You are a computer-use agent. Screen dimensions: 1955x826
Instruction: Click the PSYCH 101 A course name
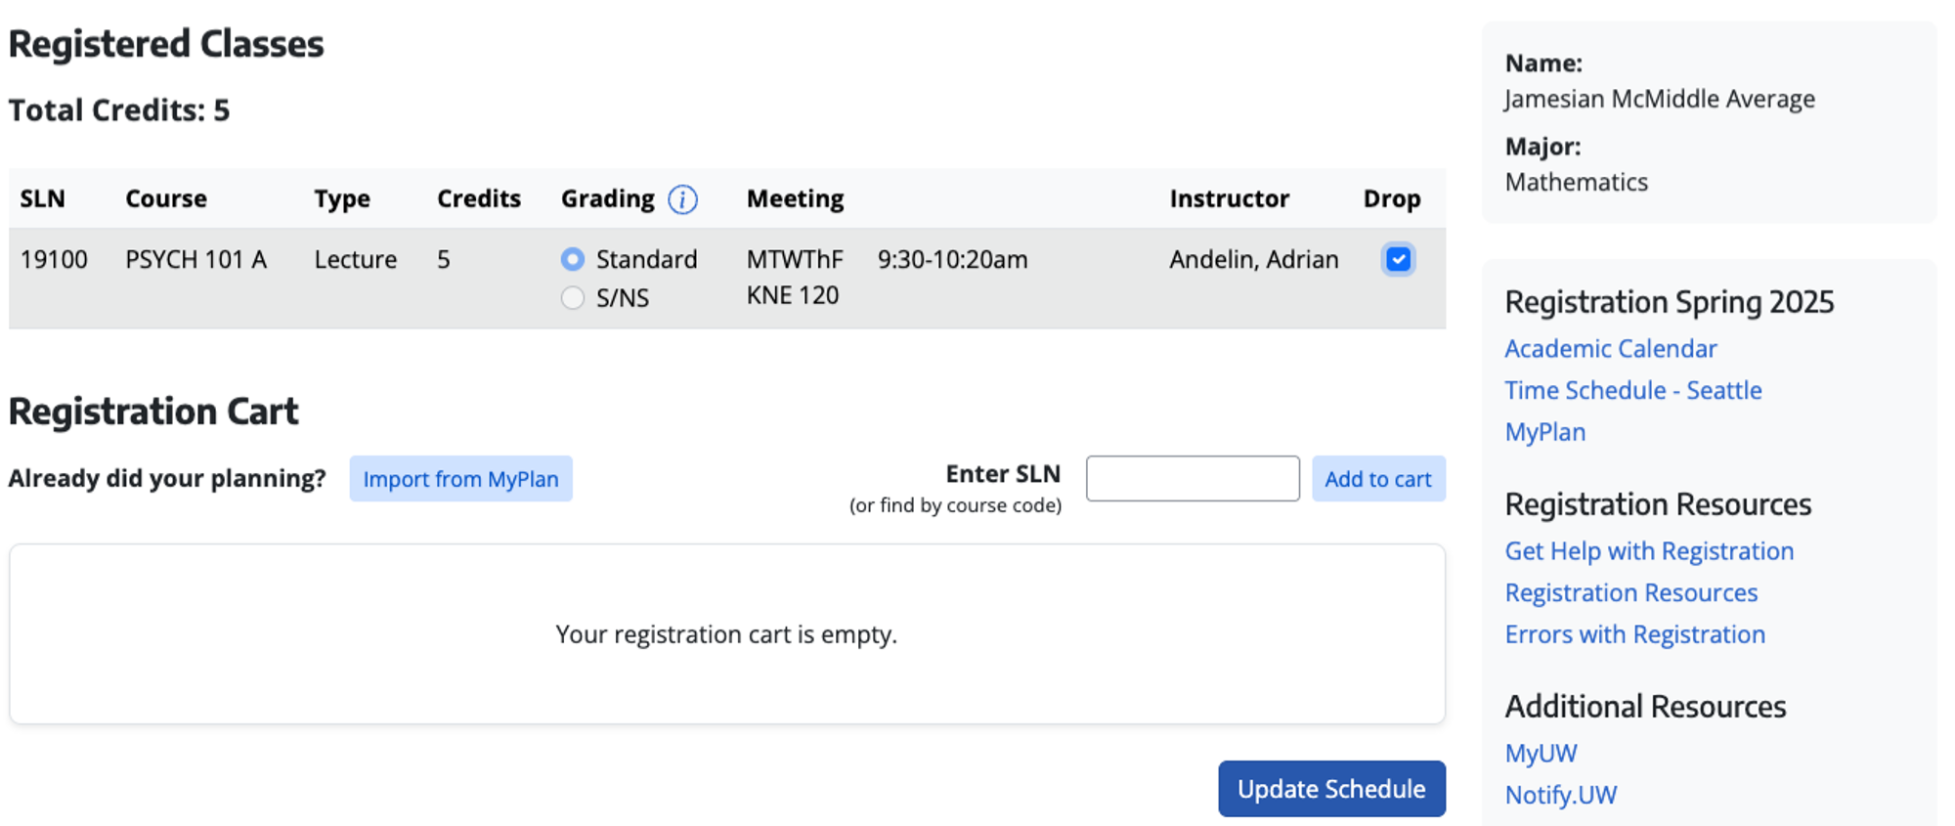tap(195, 259)
